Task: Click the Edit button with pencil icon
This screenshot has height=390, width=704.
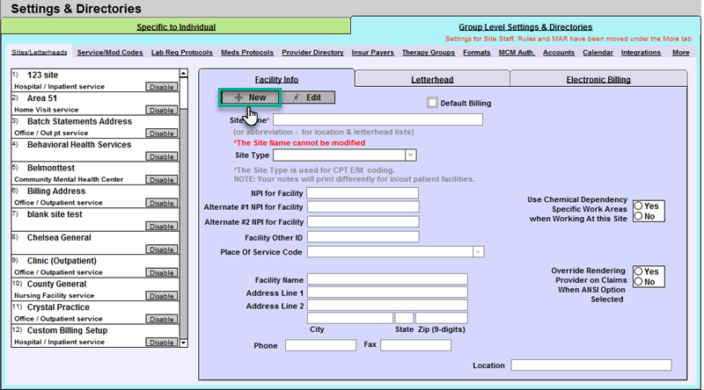Action: pos(306,97)
